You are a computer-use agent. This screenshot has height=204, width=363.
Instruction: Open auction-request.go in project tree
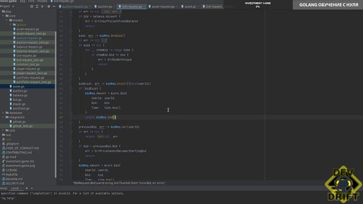29,38
